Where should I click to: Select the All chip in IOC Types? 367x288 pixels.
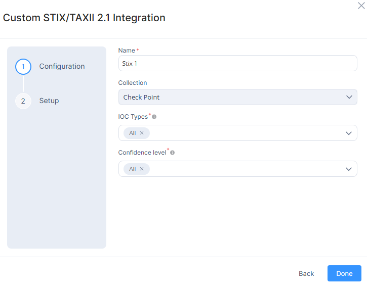[x=132, y=133]
